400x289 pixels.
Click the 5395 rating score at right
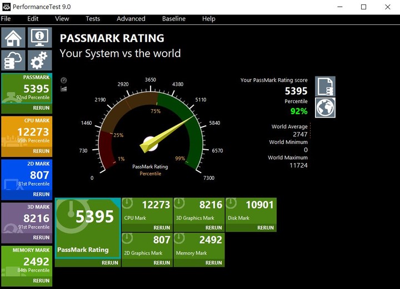click(296, 91)
